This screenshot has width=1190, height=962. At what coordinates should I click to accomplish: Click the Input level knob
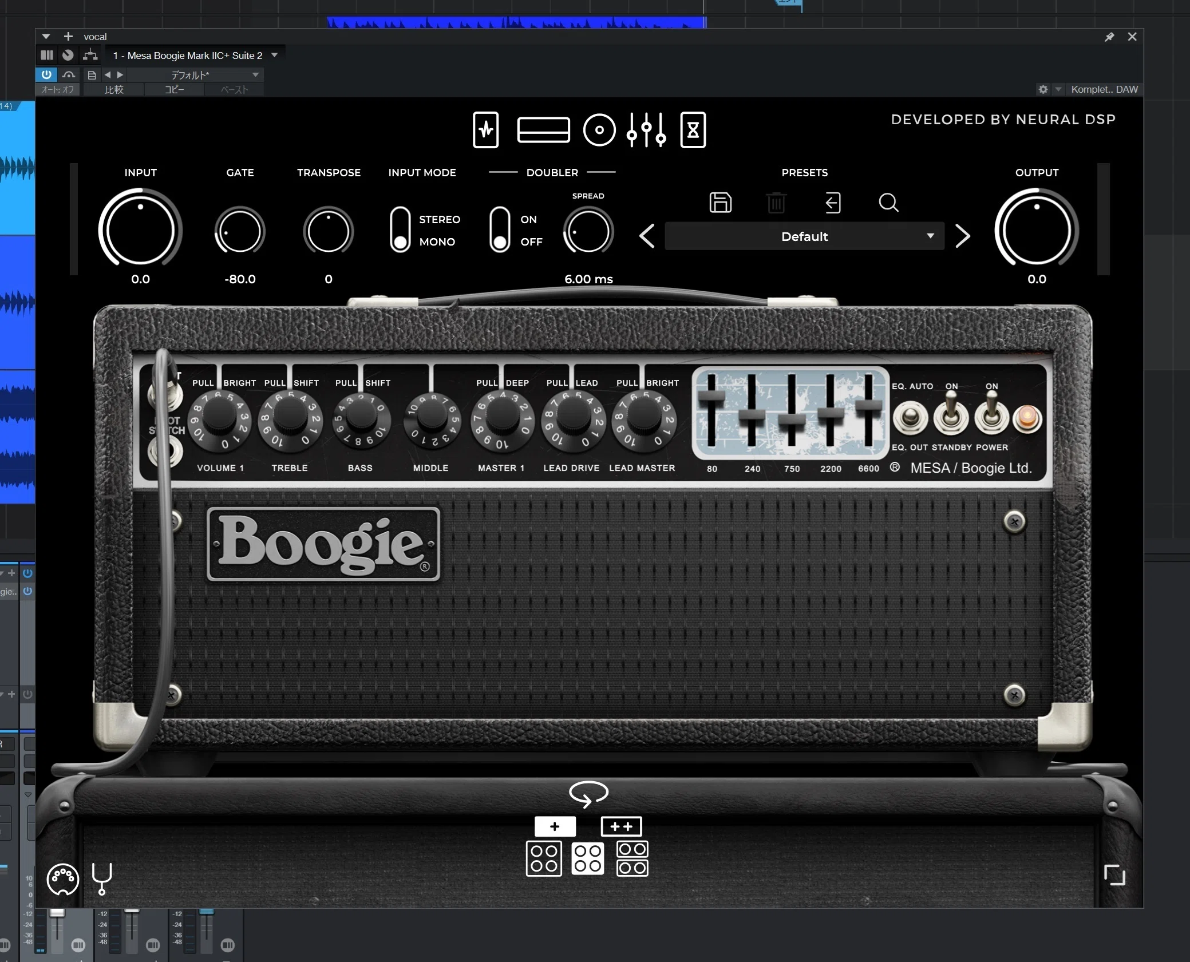140,230
